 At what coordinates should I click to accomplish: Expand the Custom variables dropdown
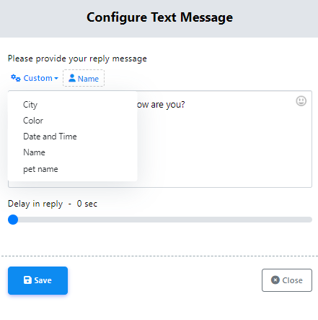click(35, 78)
